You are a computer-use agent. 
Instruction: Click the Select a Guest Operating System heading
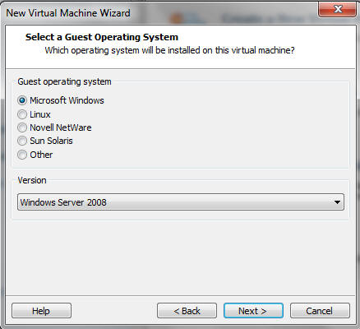tap(102, 37)
